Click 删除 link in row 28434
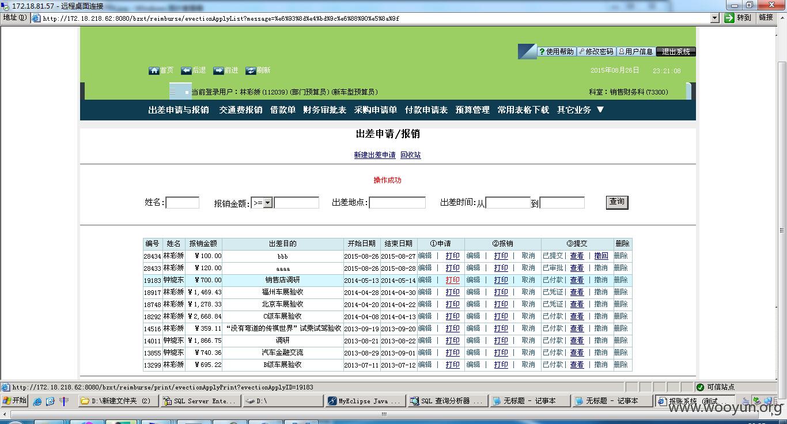Image resolution: width=787 pixels, height=424 pixels. click(x=620, y=256)
